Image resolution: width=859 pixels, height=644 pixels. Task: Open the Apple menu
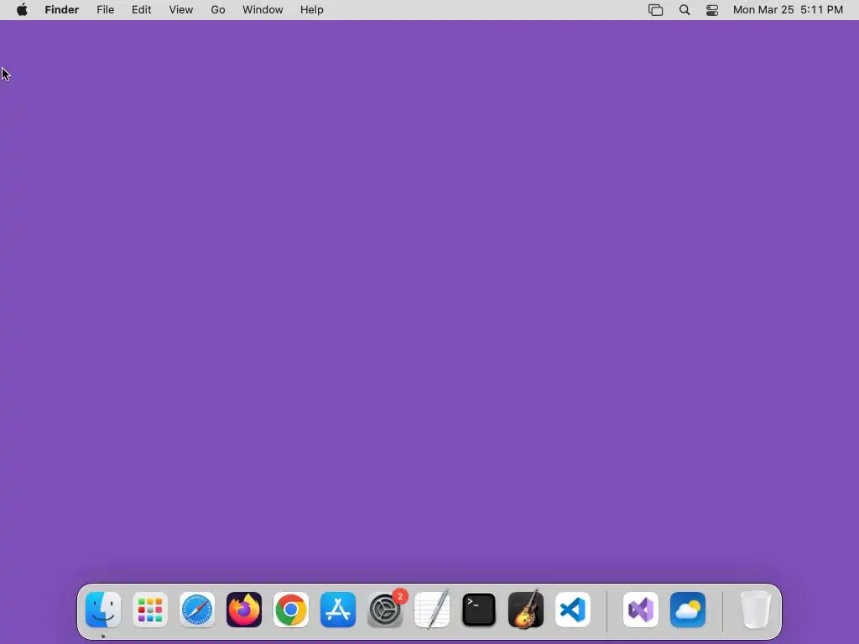[22, 10]
